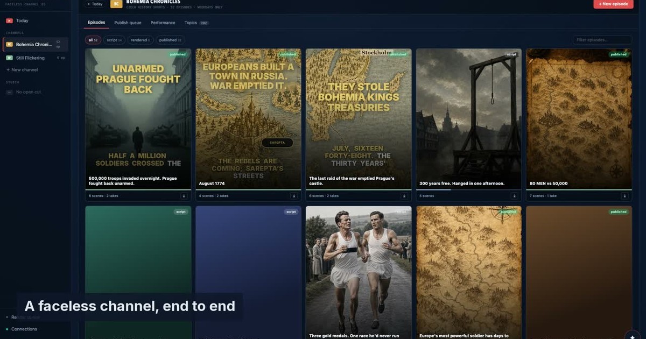Filter episodes by the published chip

[170, 40]
